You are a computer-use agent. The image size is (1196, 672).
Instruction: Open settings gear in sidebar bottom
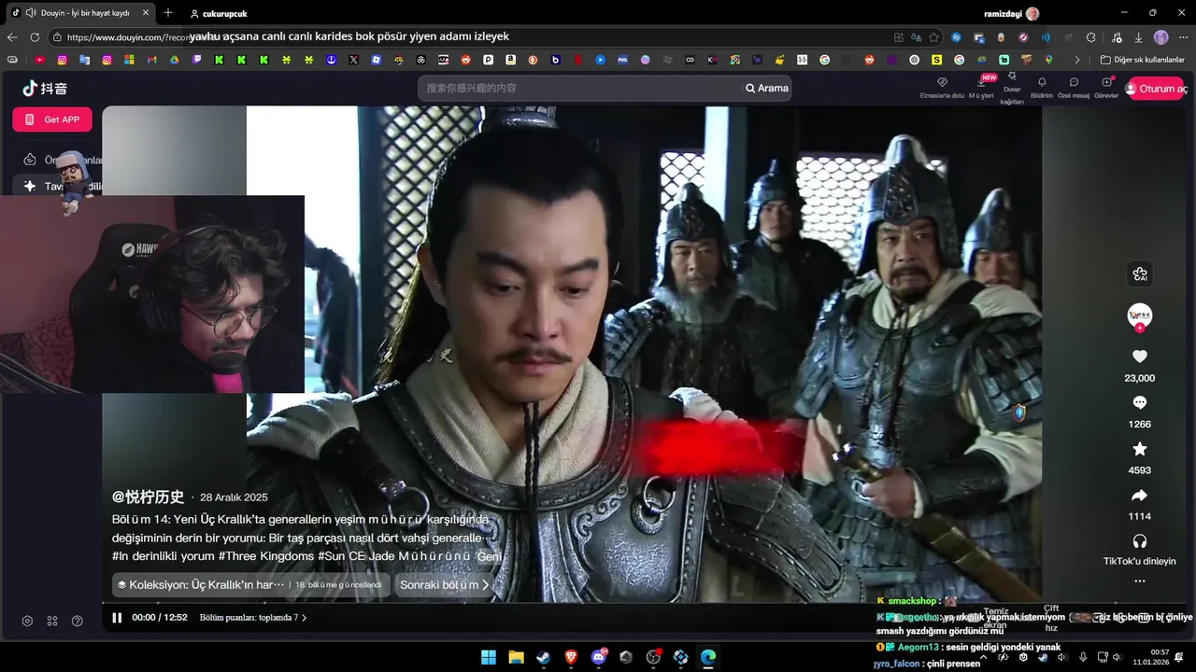click(27, 621)
